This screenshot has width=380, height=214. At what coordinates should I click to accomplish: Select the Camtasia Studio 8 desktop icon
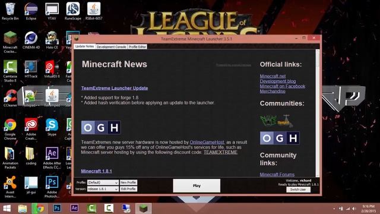(10, 71)
